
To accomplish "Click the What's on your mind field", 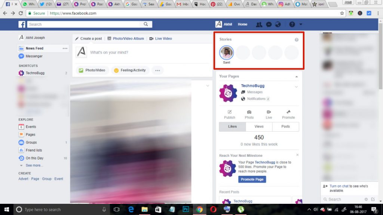I will click(150, 53).
